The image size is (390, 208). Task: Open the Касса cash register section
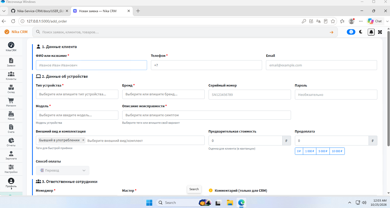coord(11,115)
